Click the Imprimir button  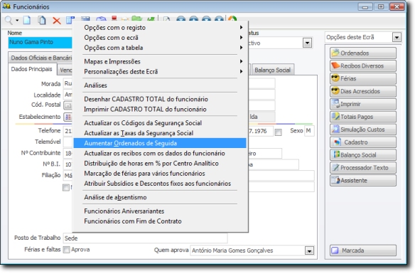coord(363,104)
